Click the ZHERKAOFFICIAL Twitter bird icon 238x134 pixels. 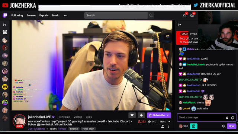click(196, 5)
